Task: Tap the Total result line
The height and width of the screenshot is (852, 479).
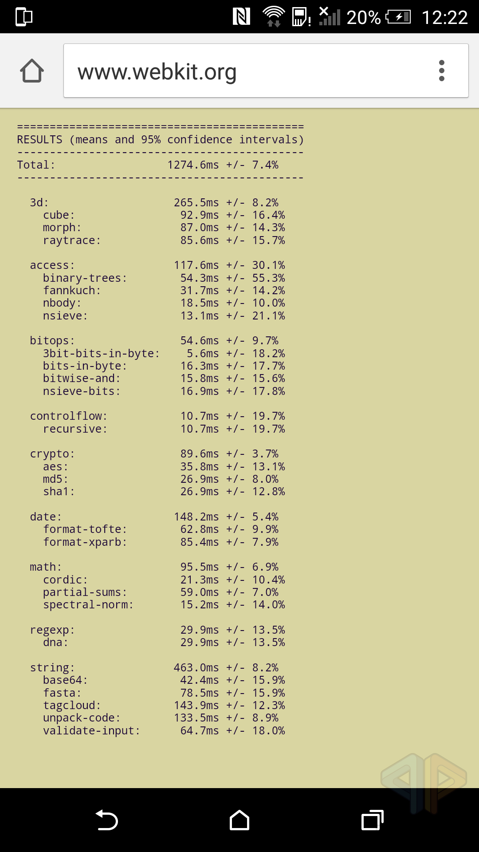Action: point(148,165)
